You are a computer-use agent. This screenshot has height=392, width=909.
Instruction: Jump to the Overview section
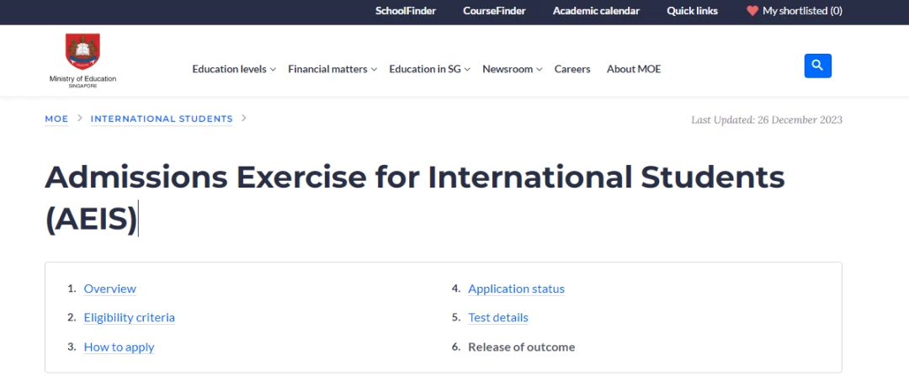tap(110, 289)
